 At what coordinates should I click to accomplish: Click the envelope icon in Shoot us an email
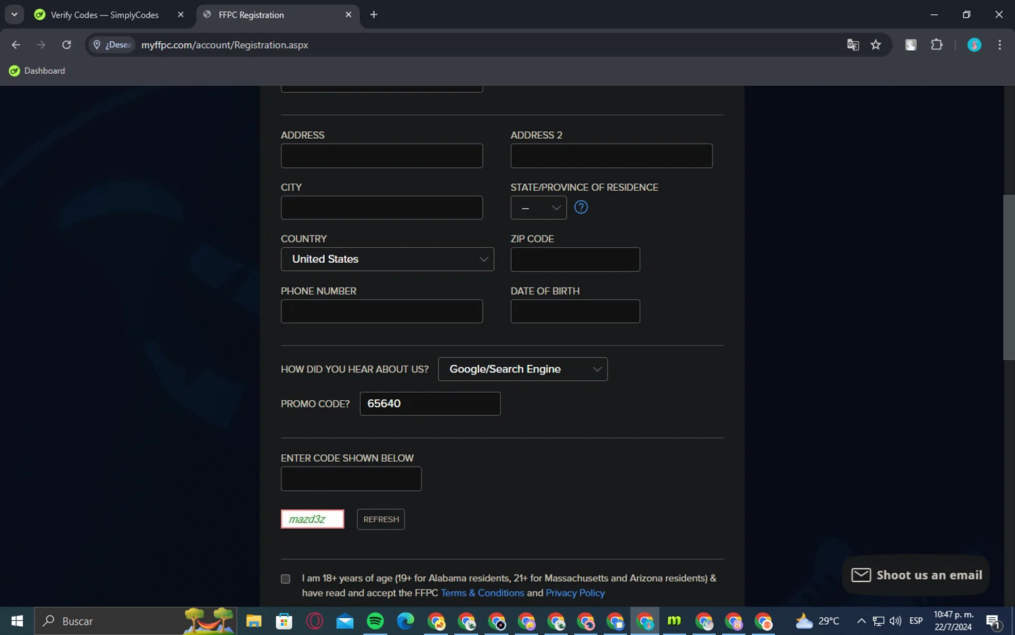click(861, 575)
